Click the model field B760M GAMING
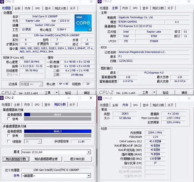The height and width of the screenshot is (182, 194). (x=141, y=22)
